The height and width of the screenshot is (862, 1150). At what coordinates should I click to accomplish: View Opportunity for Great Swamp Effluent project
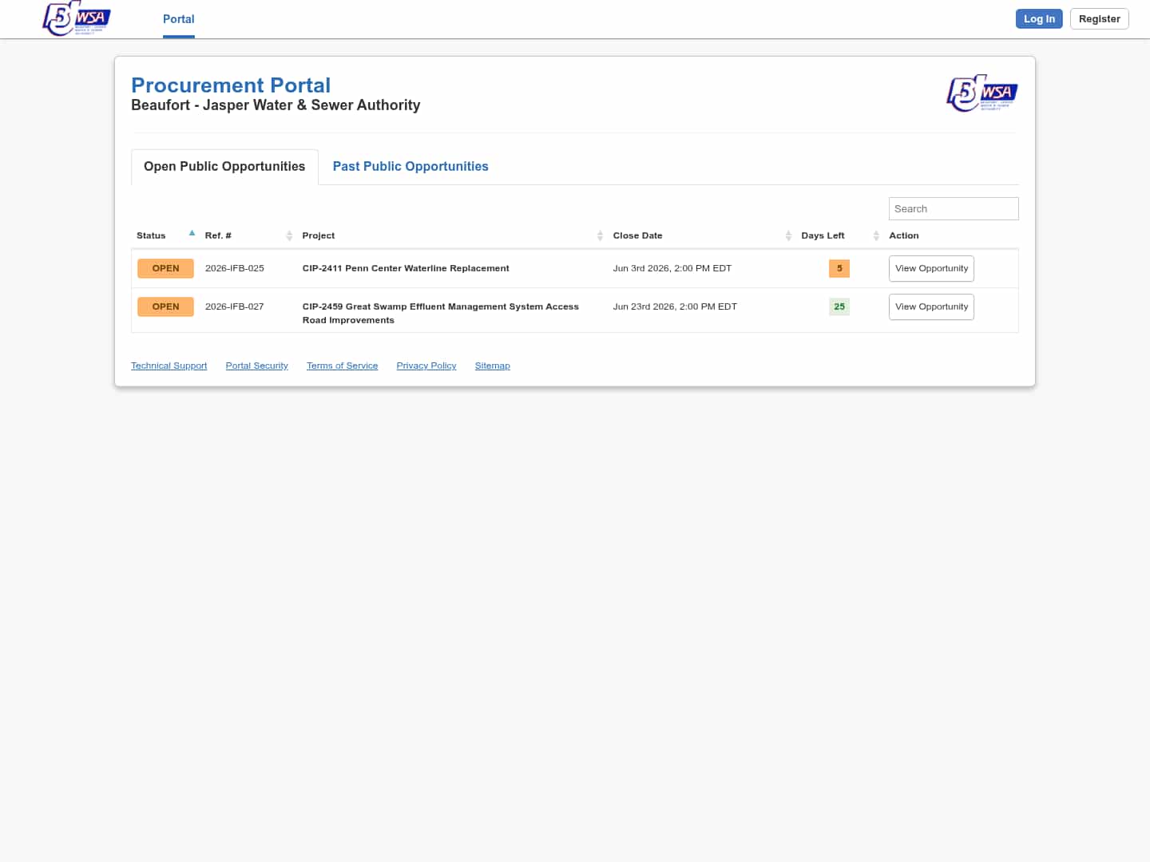coord(931,307)
